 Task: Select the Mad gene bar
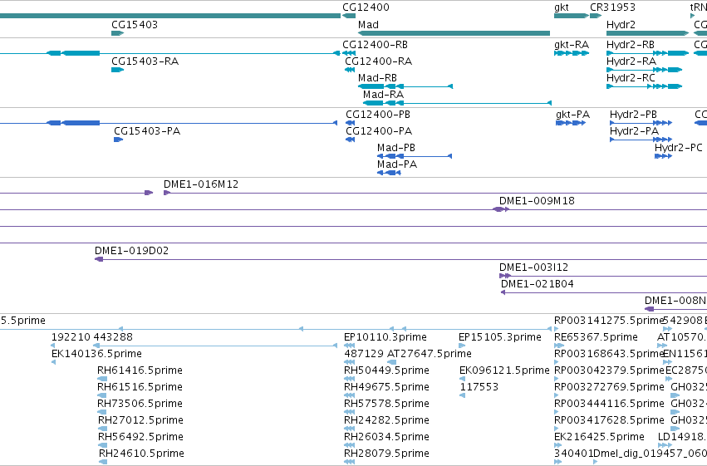pos(454,33)
